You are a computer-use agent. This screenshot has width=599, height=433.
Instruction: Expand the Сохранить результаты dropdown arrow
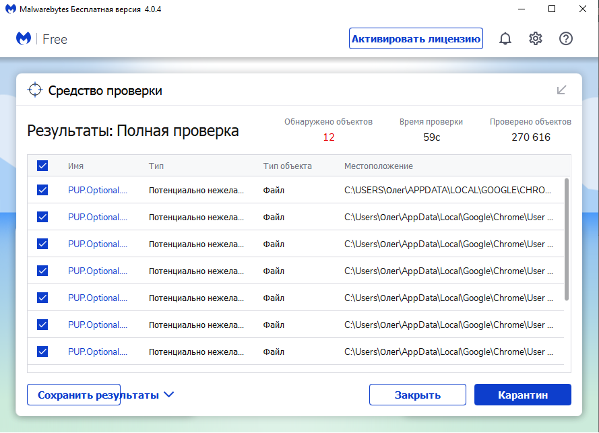point(169,395)
